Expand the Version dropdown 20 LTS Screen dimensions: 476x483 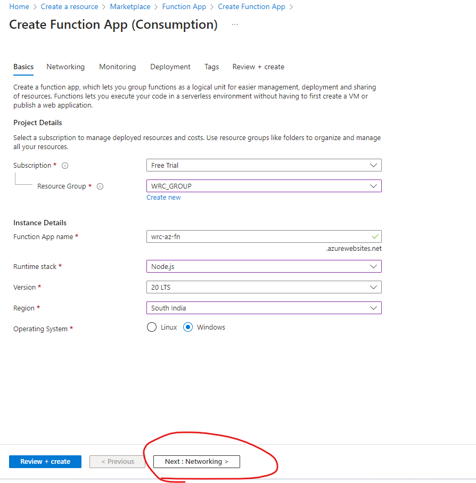264,287
